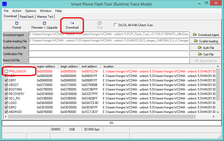Select ANDROID end address 0x1EC12637
The width and height of the screenshot is (224, 141).
click(90, 112)
